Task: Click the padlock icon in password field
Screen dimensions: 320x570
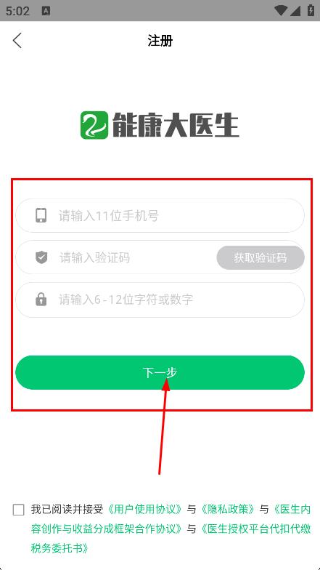Action: [41, 300]
